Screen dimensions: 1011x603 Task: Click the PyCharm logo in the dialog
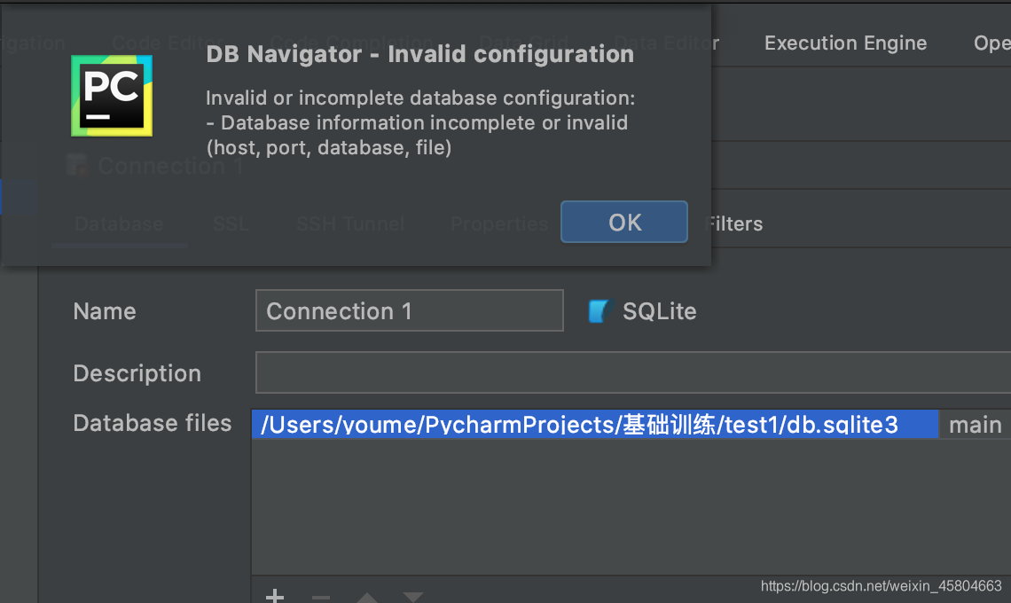[112, 96]
